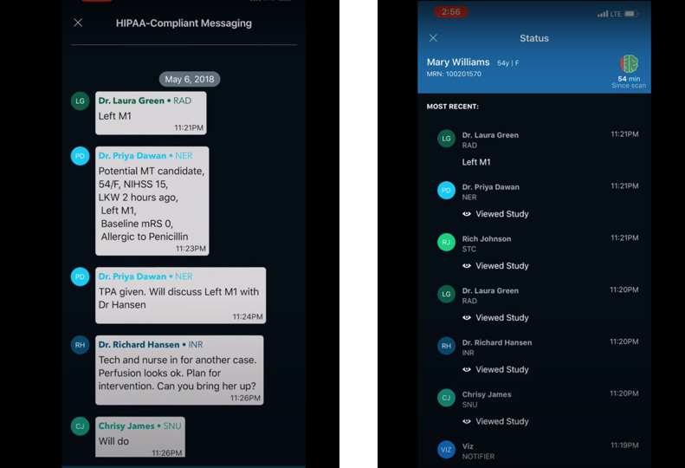This screenshot has height=468, width=685.
Task: Tap the brain scan icon for Mary Williams
Action: pyautogui.click(x=629, y=64)
